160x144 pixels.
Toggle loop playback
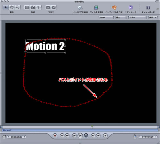click(x=86, y=136)
